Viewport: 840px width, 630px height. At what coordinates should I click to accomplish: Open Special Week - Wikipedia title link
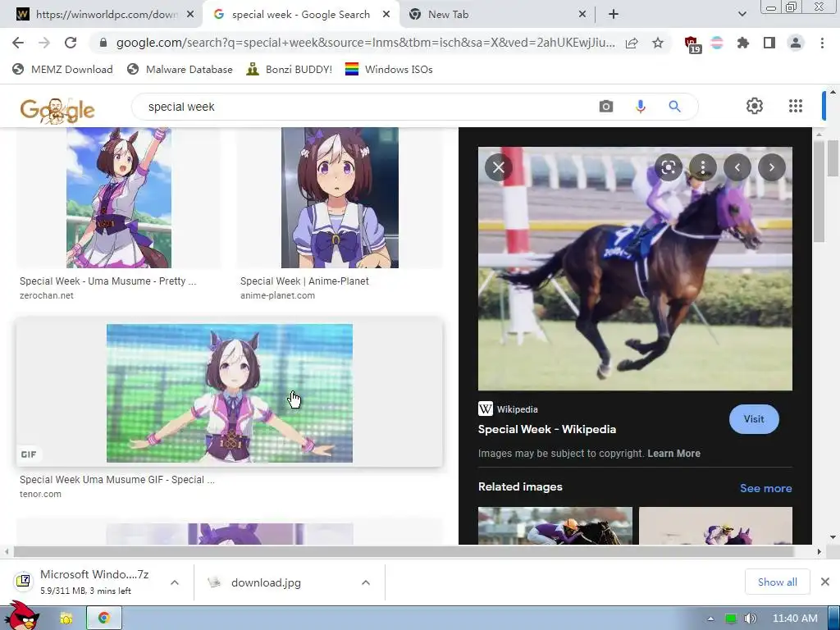click(547, 429)
